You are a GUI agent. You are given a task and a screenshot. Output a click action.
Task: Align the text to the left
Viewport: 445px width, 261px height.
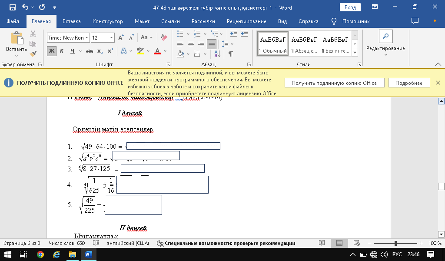(180, 44)
